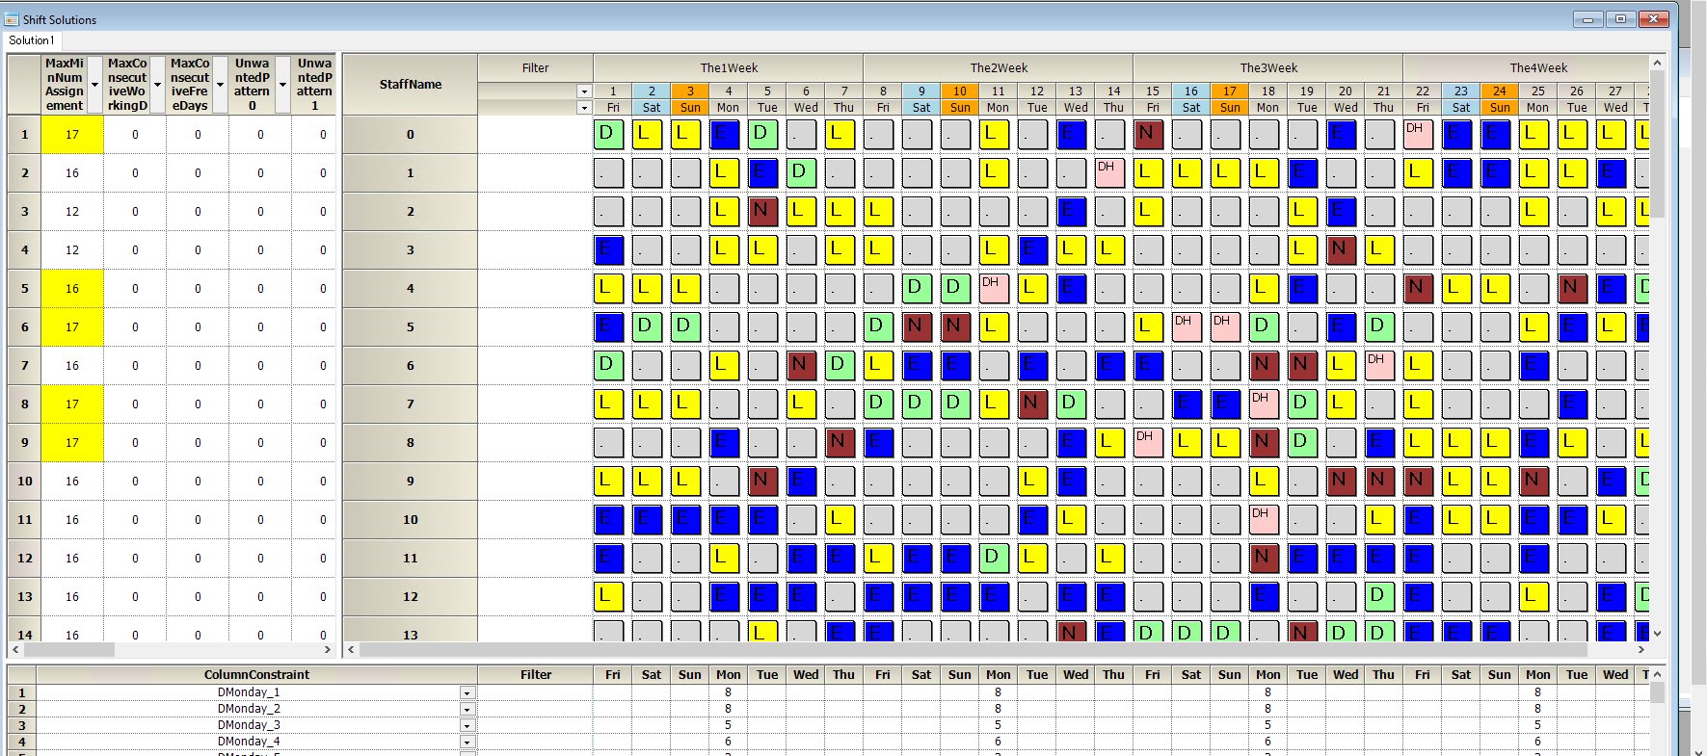Click staff 8 red N shift on day 7

point(840,442)
